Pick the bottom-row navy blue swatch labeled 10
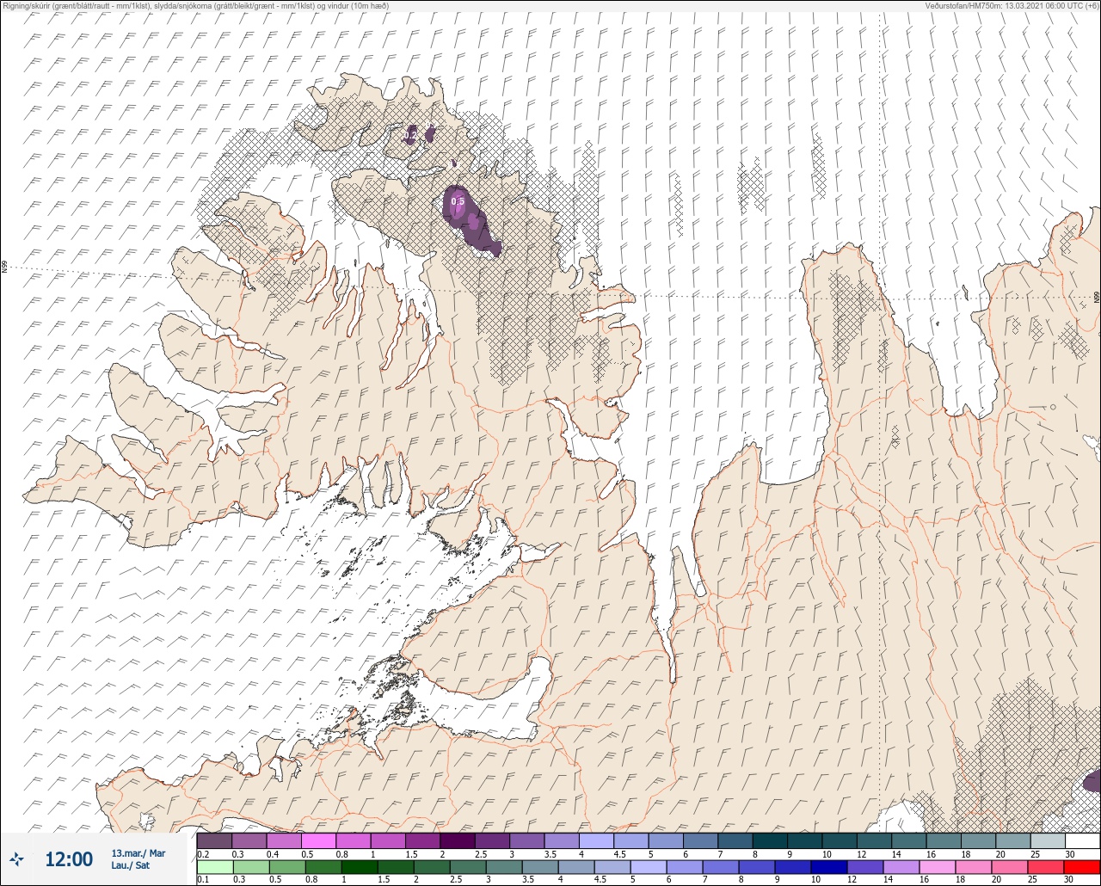The width and height of the screenshot is (1101, 886). click(829, 865)
